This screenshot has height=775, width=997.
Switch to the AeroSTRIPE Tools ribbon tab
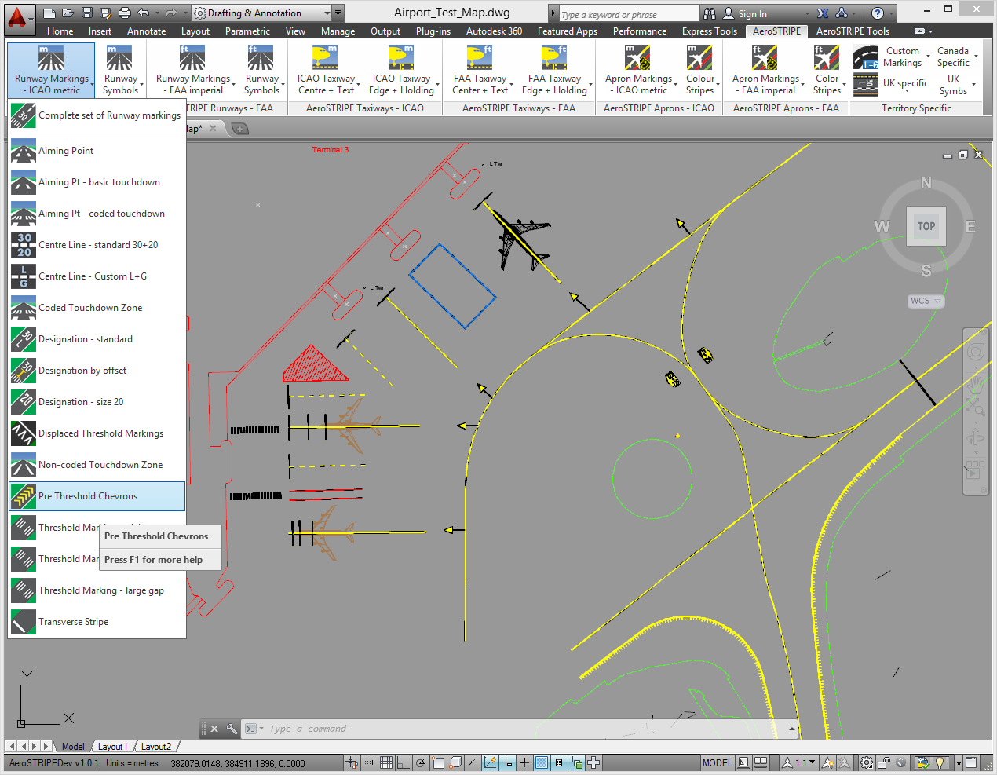(853, 31)
